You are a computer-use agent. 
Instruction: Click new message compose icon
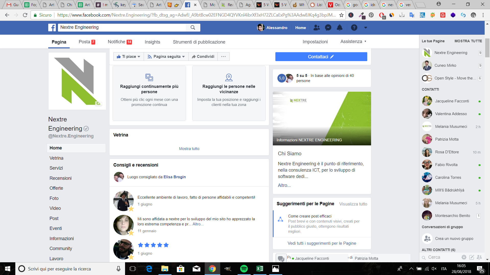472,257
